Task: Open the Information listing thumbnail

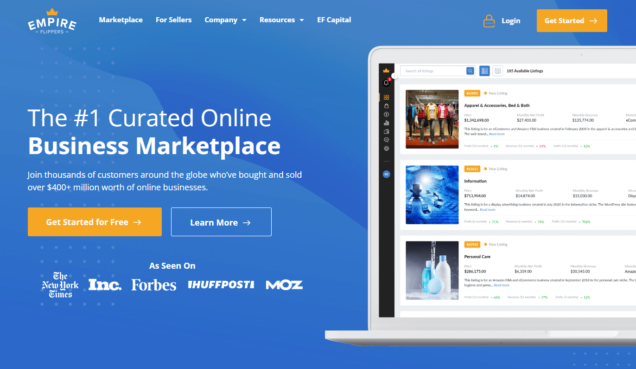Action: point(432,195)
